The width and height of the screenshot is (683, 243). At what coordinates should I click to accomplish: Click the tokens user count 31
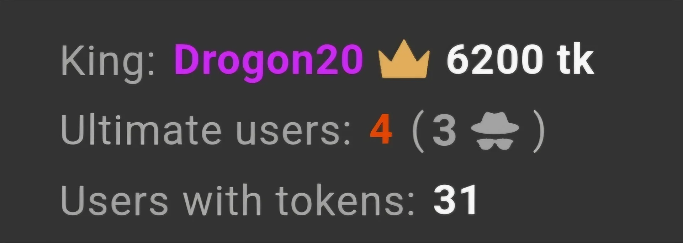tap(456, 200)
